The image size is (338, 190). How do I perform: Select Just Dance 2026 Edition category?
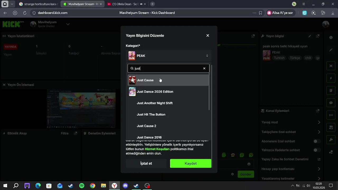[168, 92]
